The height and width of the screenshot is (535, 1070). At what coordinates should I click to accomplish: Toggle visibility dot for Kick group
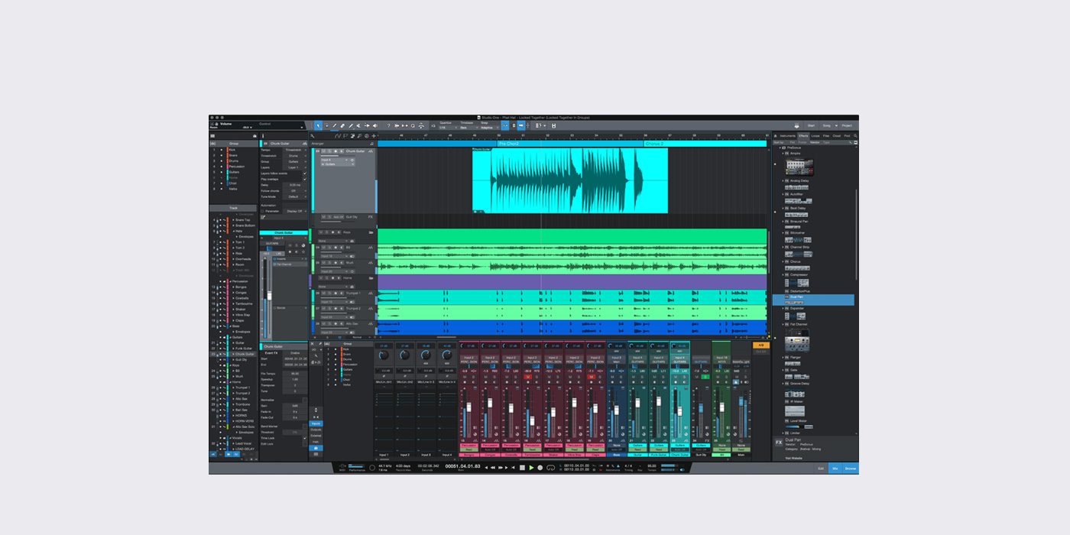pyautogui.click(x=222, y=150)
